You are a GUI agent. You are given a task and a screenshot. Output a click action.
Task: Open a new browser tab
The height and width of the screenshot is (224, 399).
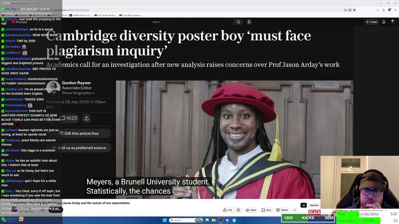coord(38,3)
